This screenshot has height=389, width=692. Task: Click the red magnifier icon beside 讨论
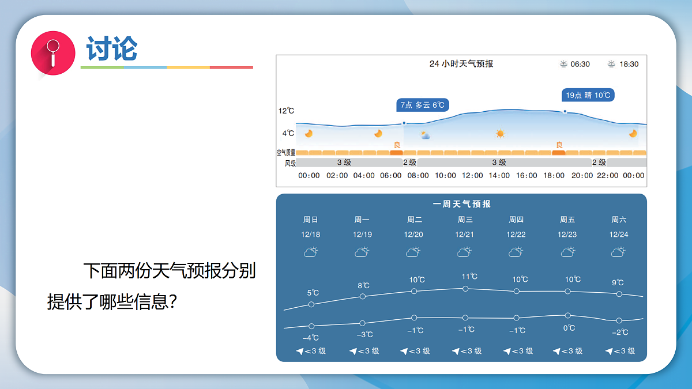(53, 53)
